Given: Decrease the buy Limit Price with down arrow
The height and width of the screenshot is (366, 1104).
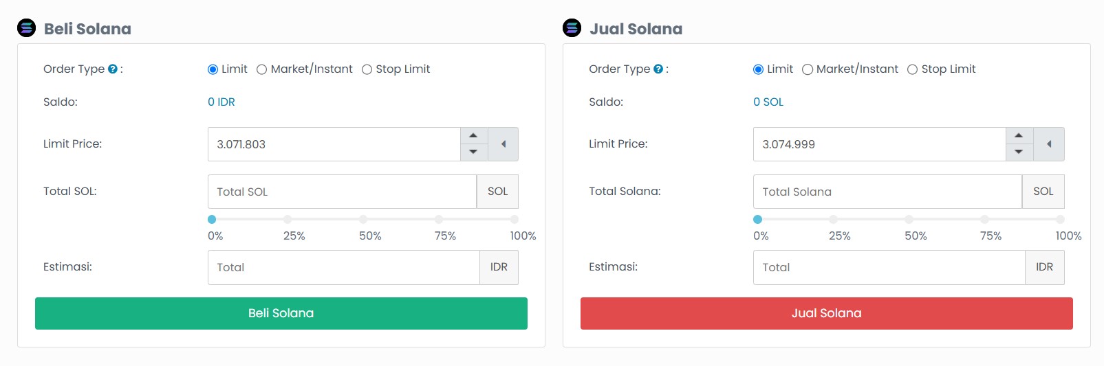Looking at the screenshot, I should point(473,152).
